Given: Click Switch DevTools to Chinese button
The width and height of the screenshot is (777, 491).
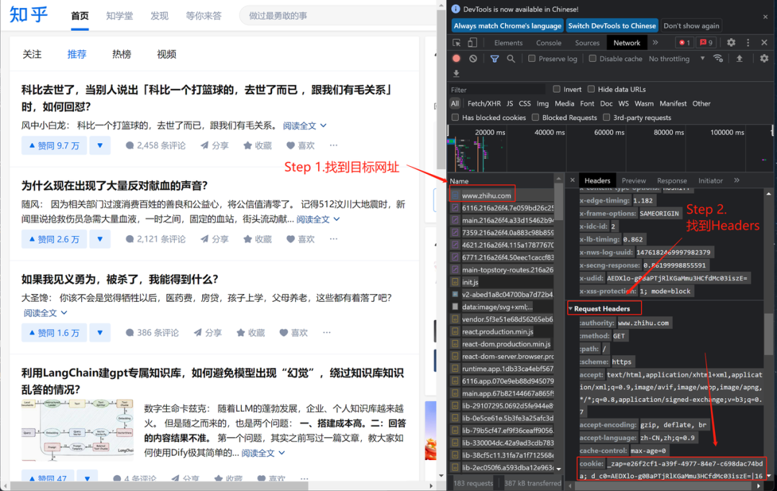Looking at the screenshot, I should point(612,26).
